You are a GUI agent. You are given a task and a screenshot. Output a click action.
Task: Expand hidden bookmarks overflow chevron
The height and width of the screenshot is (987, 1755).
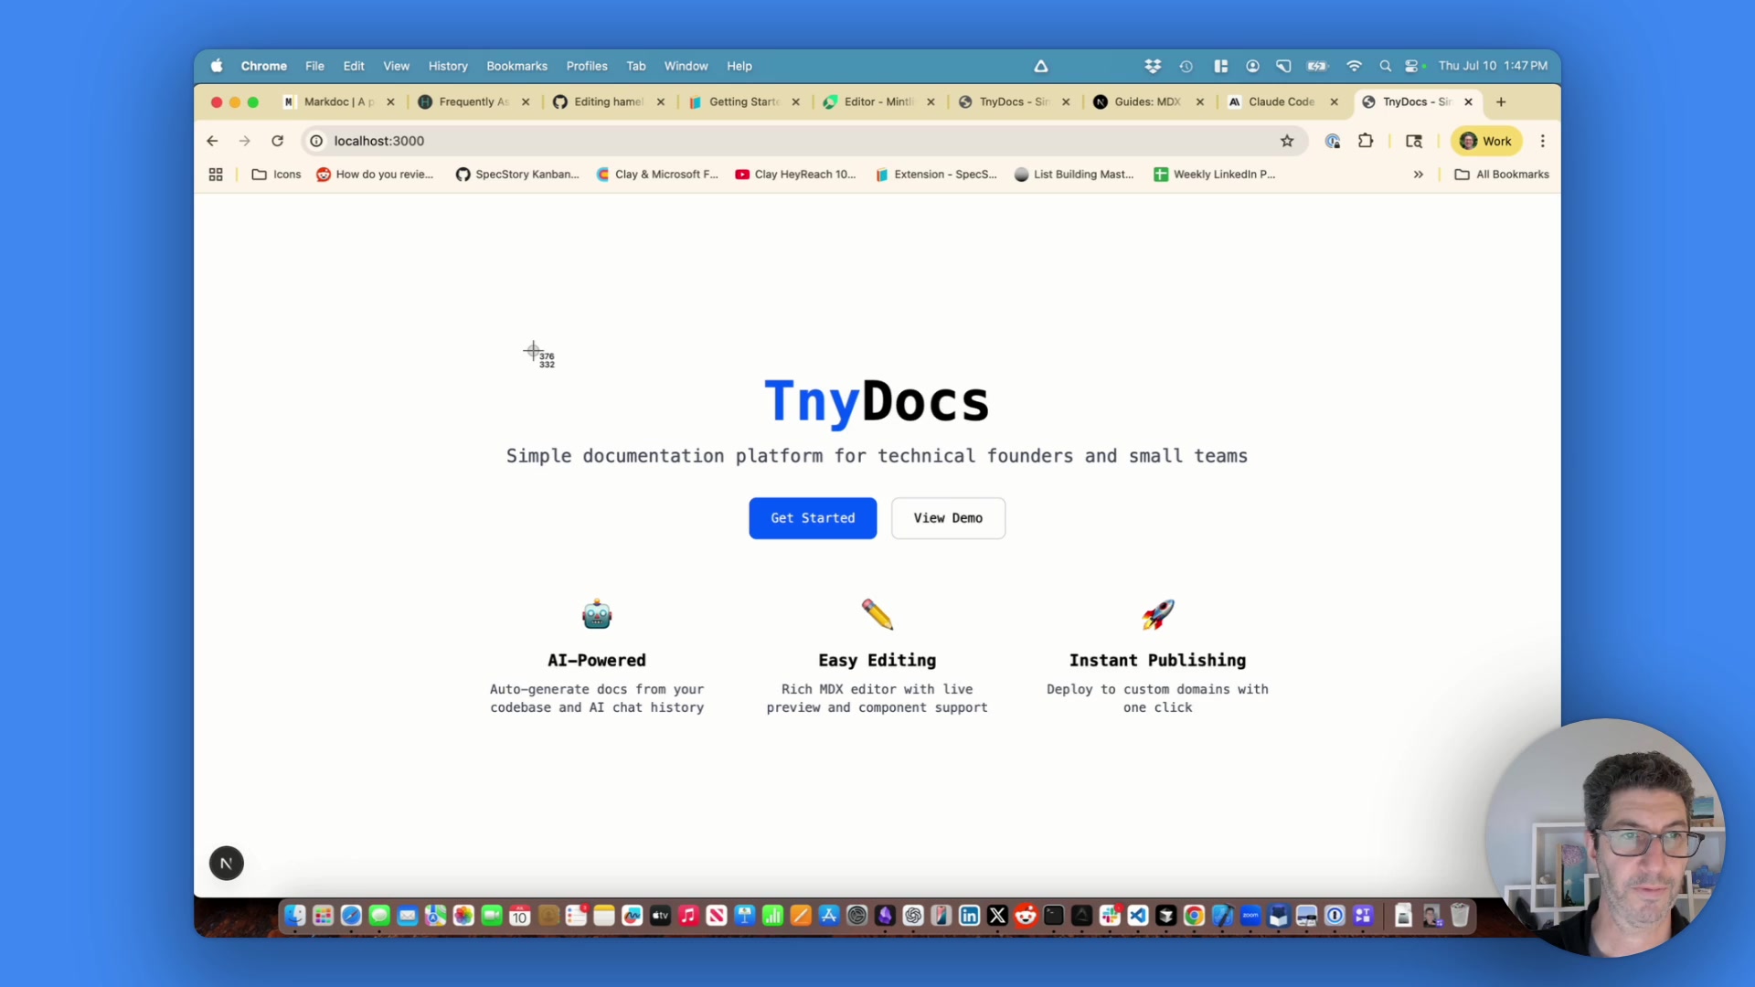pyautogui.click(x=1419, y=175)
